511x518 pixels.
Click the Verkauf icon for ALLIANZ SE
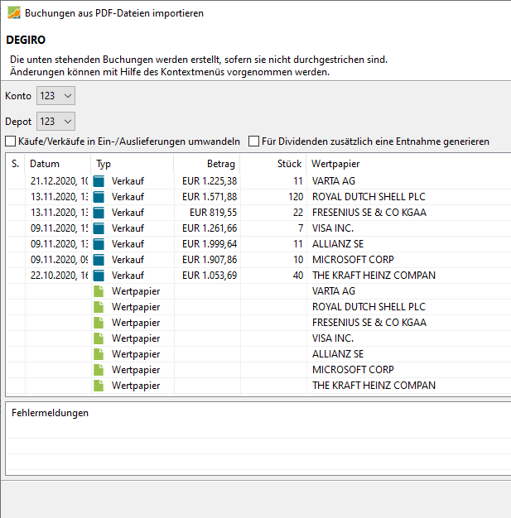coord(99,244)
